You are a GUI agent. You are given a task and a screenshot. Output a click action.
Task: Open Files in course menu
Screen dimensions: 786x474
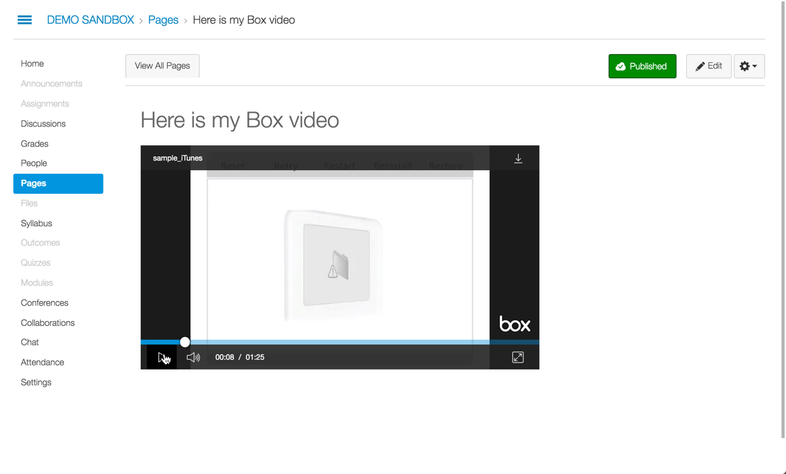coord(29,203)
